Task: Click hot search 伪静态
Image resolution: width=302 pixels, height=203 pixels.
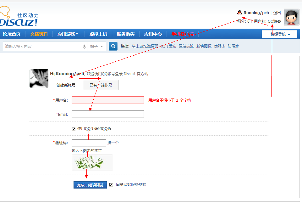Action: pyautogui.click(x=220, y=46)
